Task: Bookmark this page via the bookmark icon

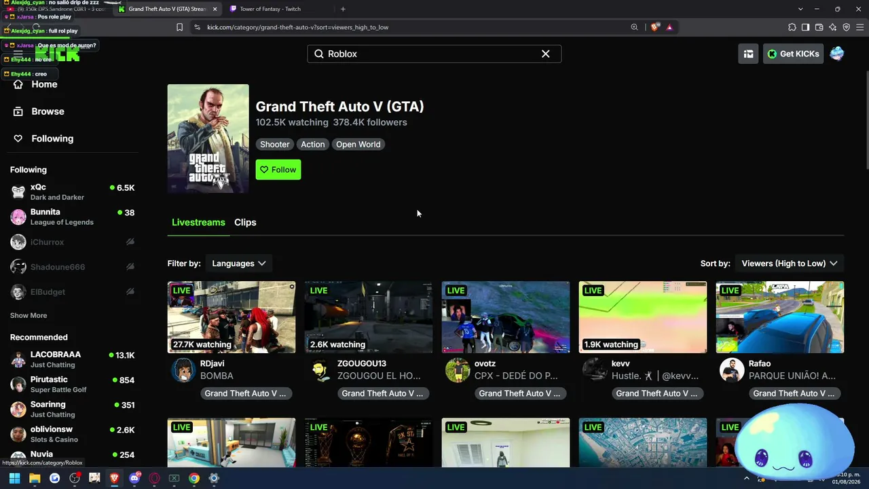Action: tap(179, 27)
